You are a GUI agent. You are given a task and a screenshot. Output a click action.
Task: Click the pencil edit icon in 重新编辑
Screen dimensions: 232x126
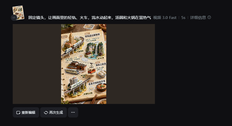18,113
